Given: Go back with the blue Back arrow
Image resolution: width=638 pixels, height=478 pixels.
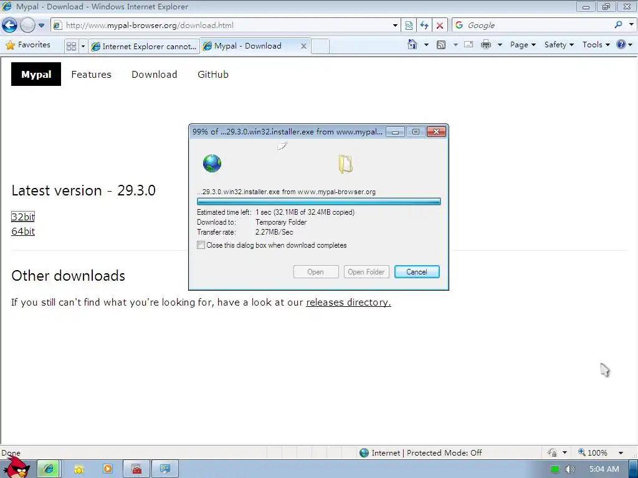Looking at the screenshot, I should pyautogui.click(x=9, y=25).
